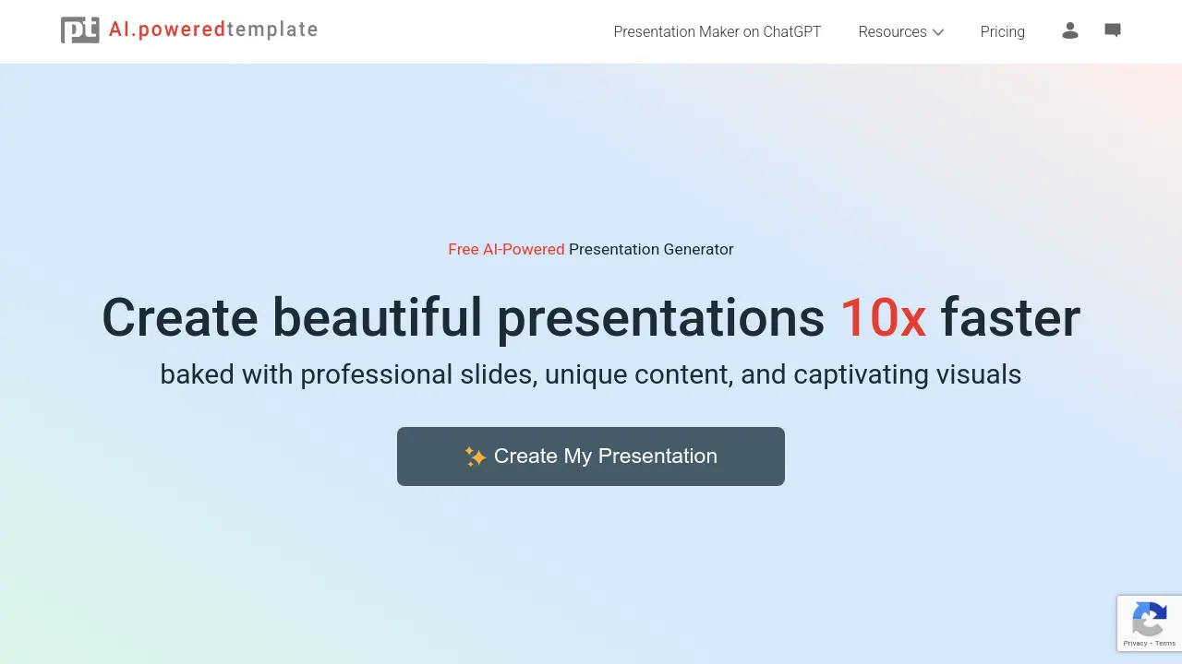This screenshot has width=1182, height=664.
Task: Select the Pricing menu item
Action: (1002, 31)
